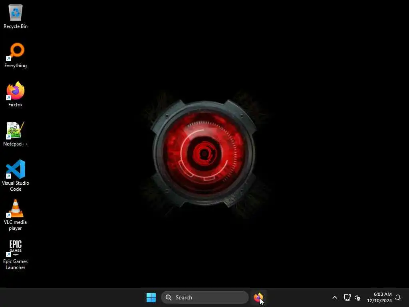Click the muted volume tray icon
Image resolution: width=409 pixels, height=307 pixels.
357,297
